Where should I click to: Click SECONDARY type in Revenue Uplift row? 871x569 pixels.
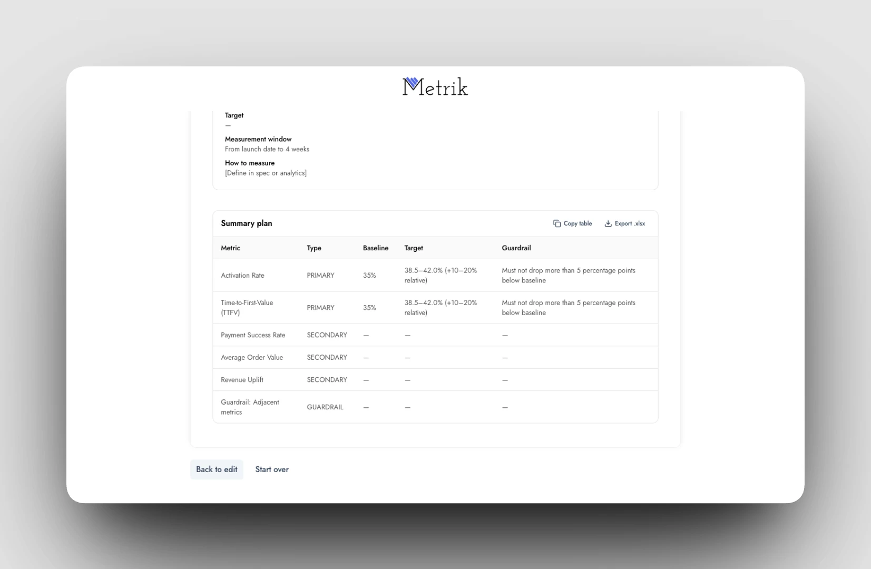[327, 379]
